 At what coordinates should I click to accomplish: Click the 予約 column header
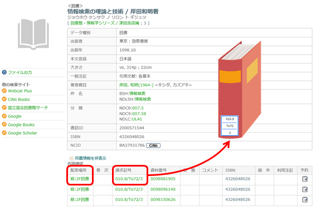pyautogui.click(x=304, y=170)
